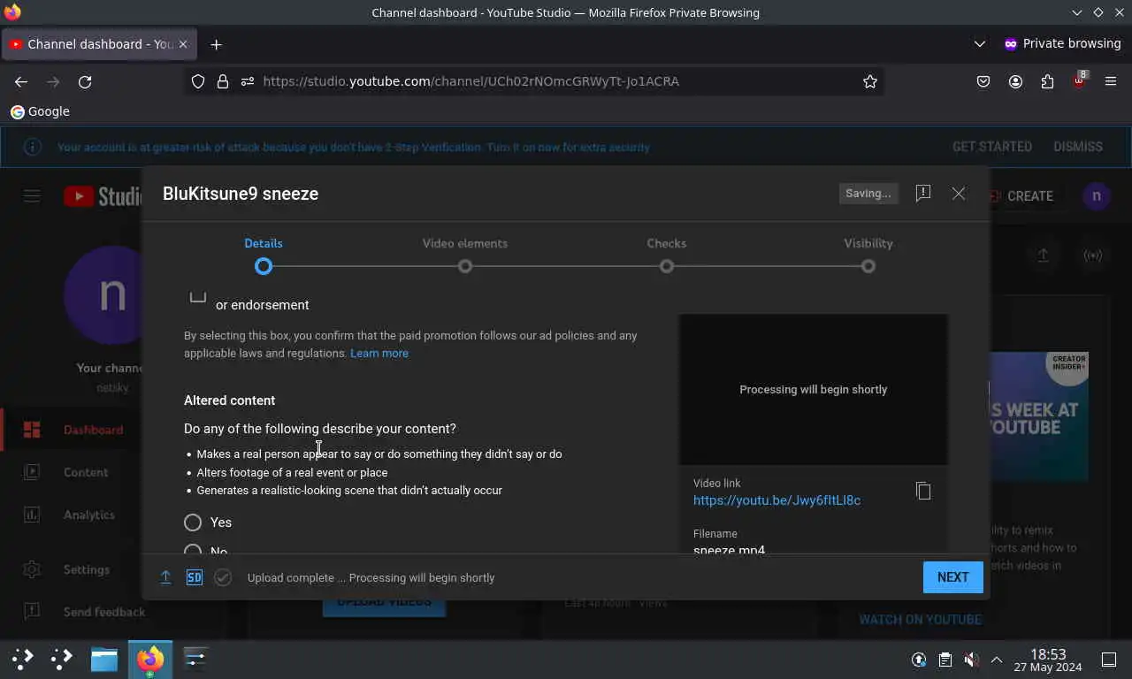Expand the system tray hidden icons arrow

coord(997,660)
